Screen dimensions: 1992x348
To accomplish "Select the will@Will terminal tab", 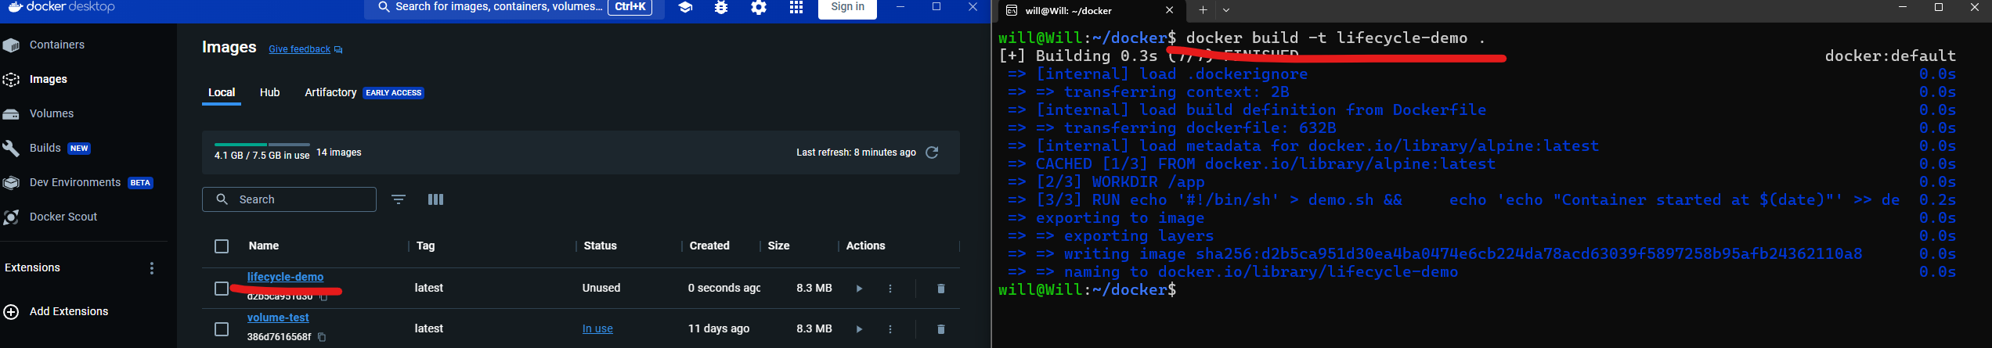I will point(1088,10).
